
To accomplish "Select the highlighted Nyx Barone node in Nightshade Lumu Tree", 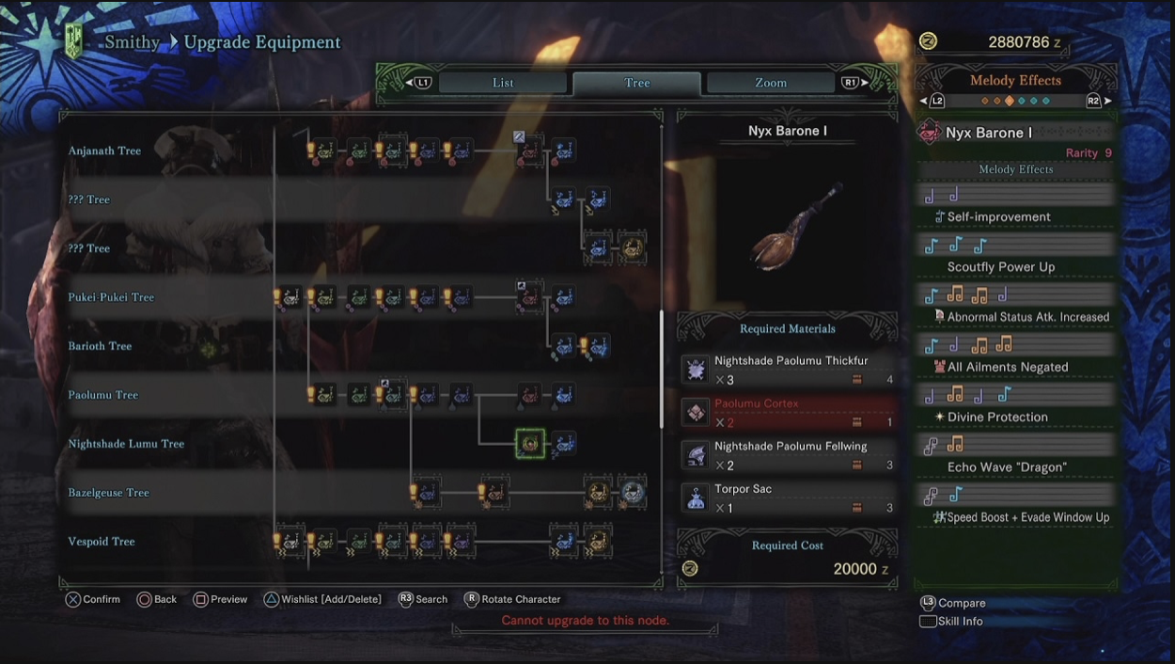I will click(x=530, y=443).
